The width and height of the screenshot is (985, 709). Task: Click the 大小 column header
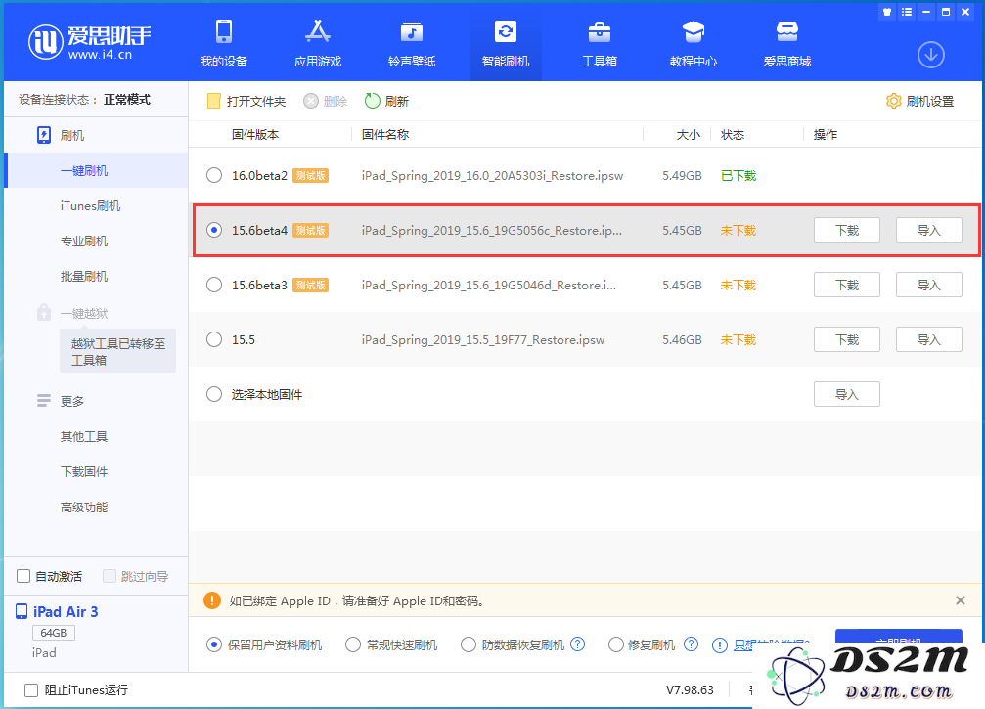tap(688, 134)
